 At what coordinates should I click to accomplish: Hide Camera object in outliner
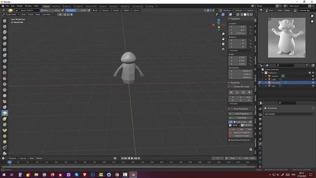coord(313,76)
